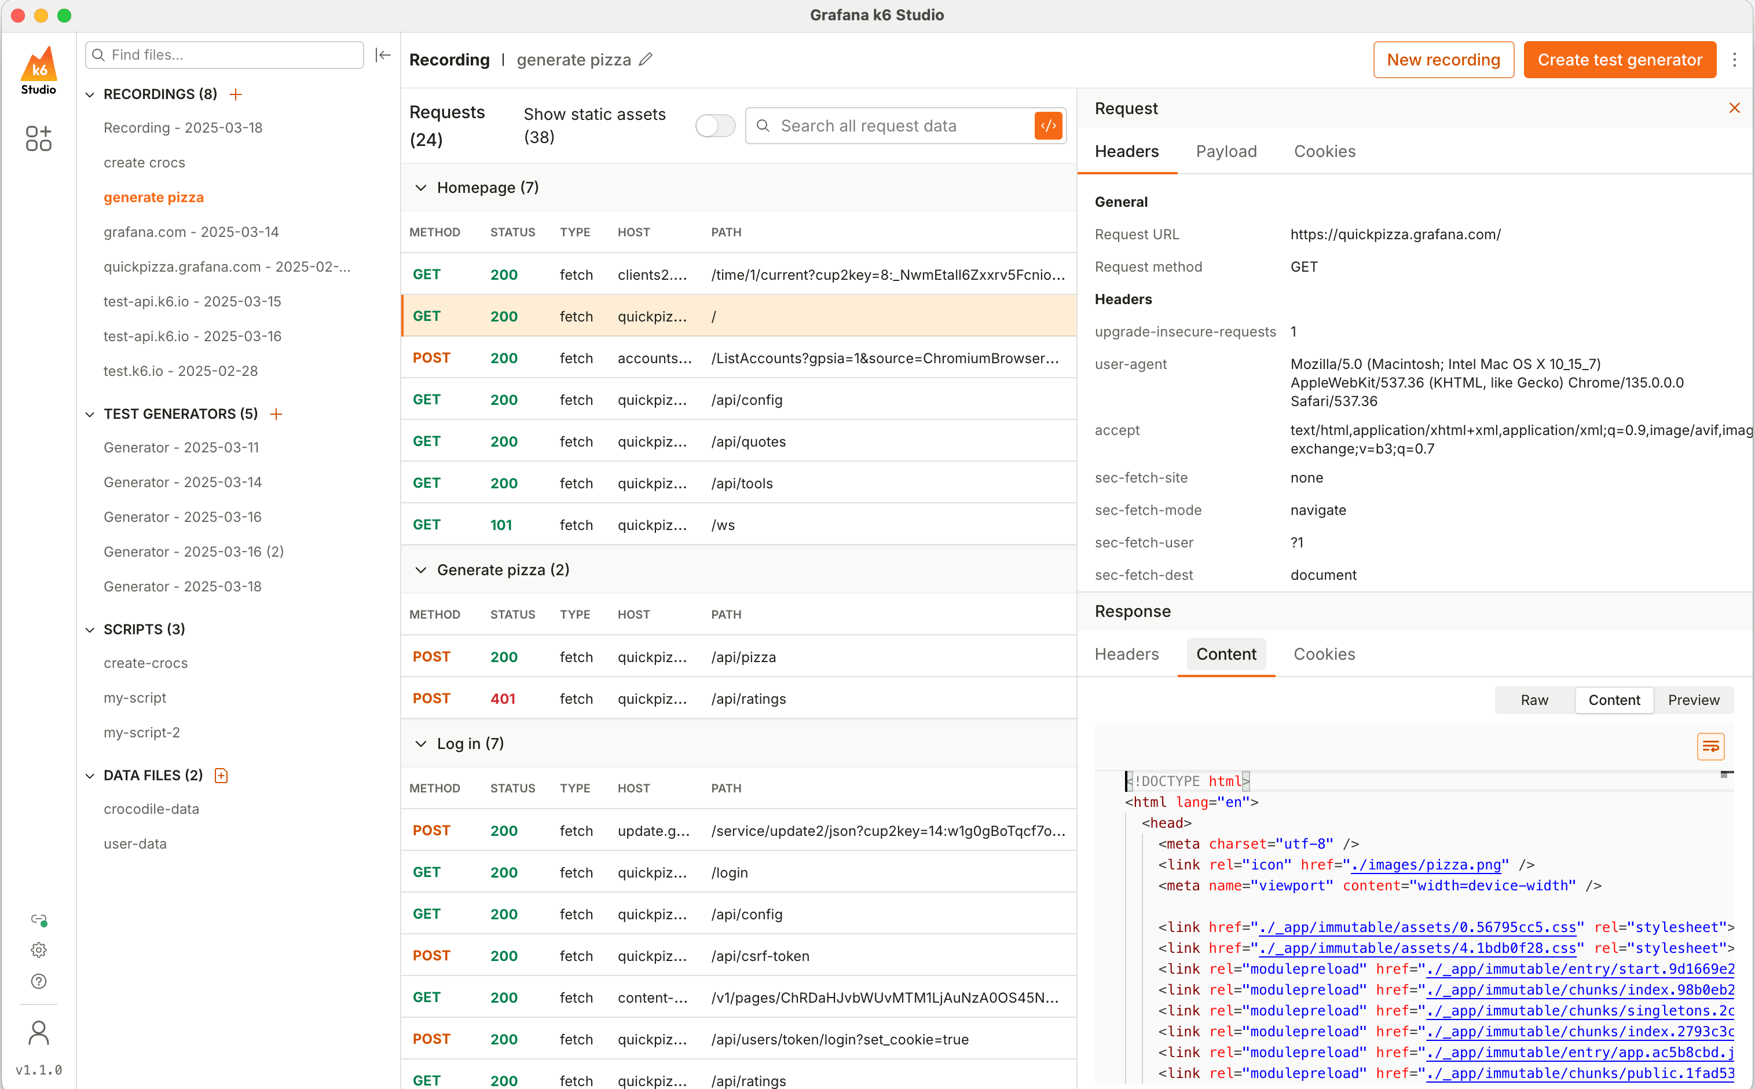Collapse the Log in request group
The width and height of the screenshot is (1755, 1089).
[x=421, y=744]
